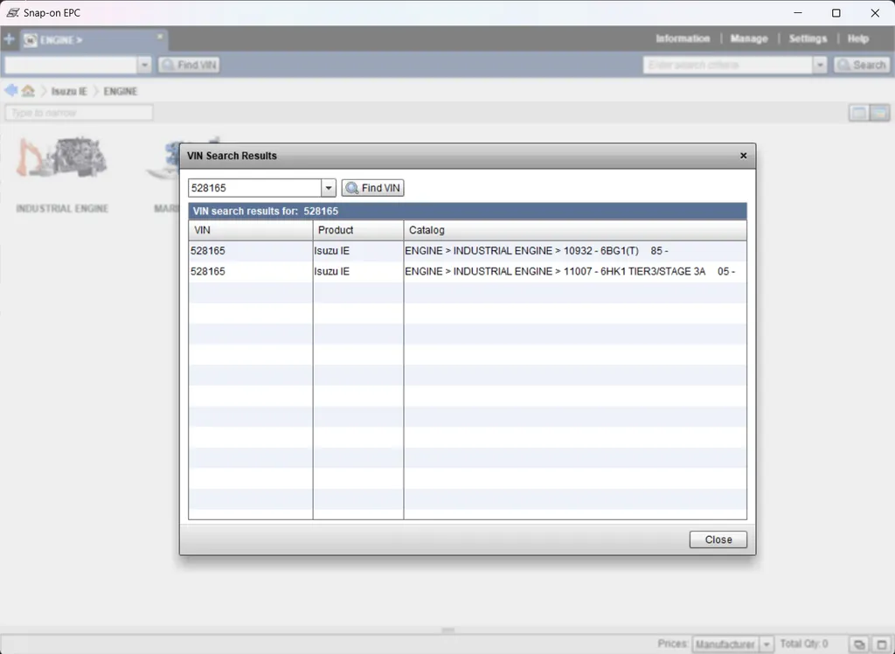The image size is (895, 654).
Task: Switch to list view icon
Action: [x=858, y=113]
